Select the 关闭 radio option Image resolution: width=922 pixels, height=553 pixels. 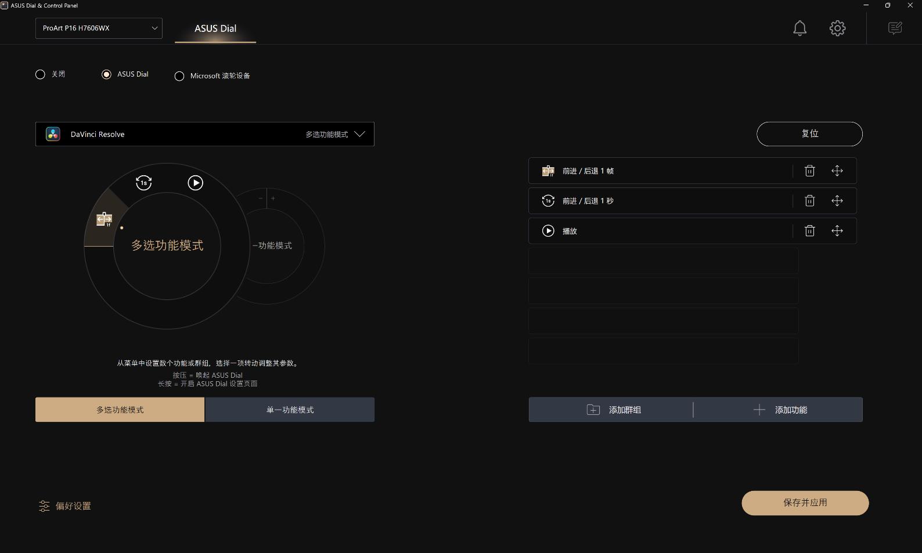[40, 74]
